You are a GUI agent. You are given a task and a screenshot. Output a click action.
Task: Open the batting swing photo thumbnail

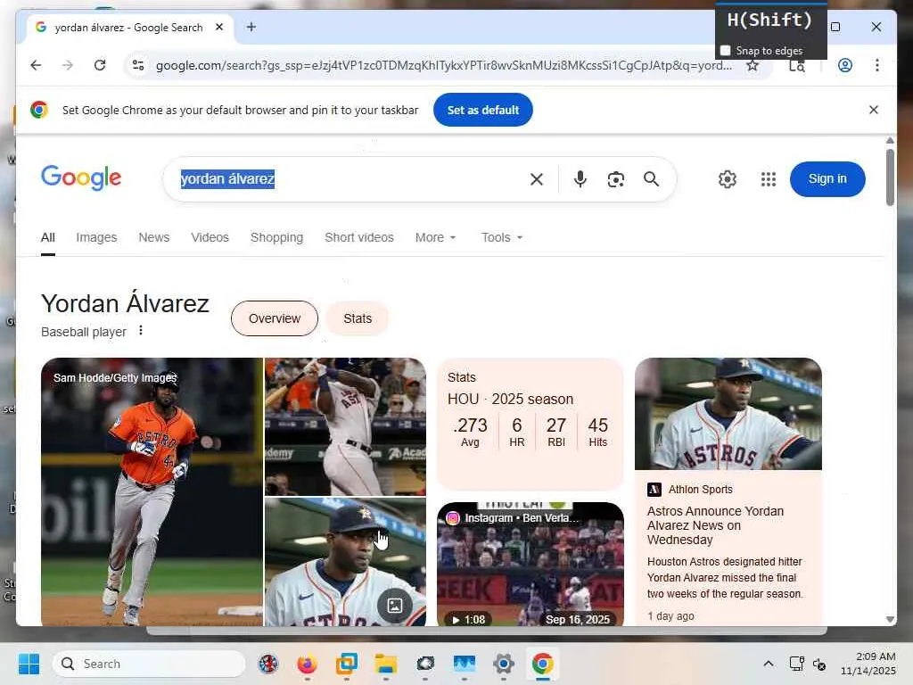tap(345, 426)
